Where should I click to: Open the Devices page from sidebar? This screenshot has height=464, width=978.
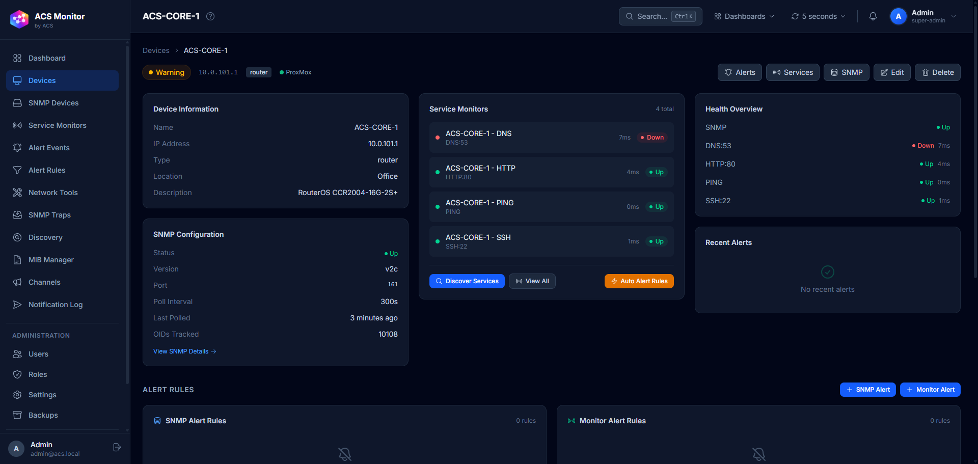point(62,80)
